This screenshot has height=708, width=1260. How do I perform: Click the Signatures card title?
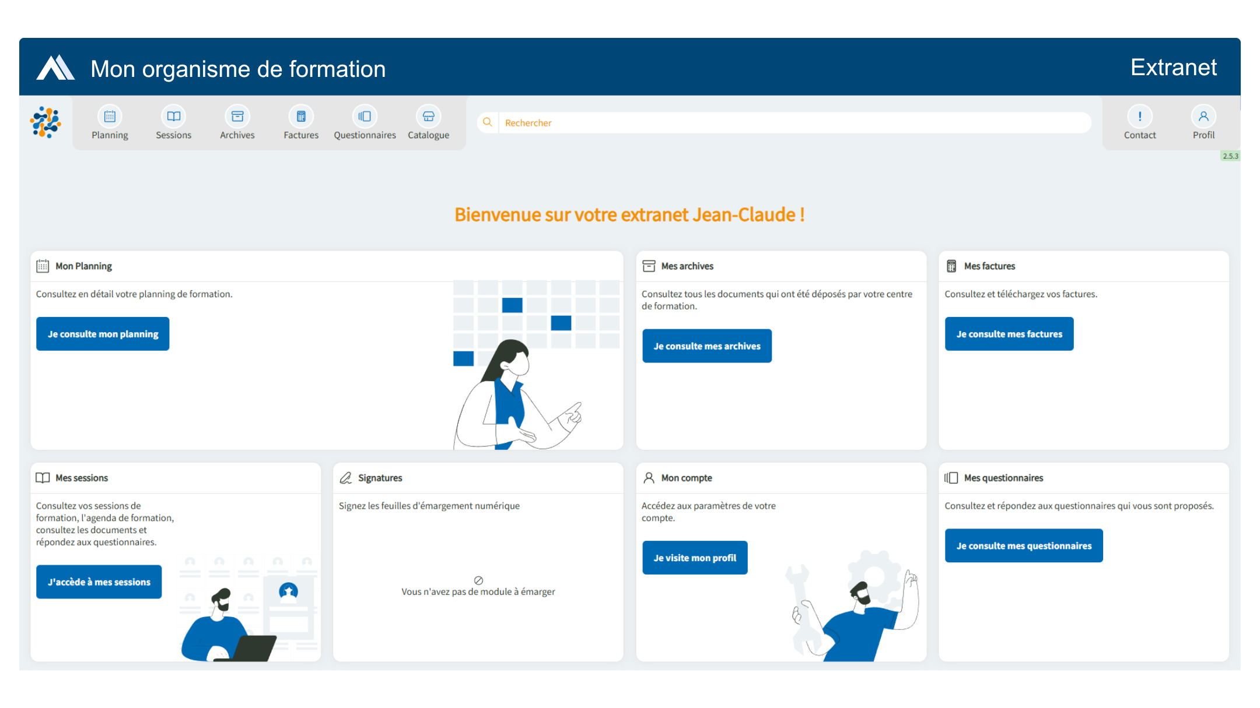click(x=380, y=478)
